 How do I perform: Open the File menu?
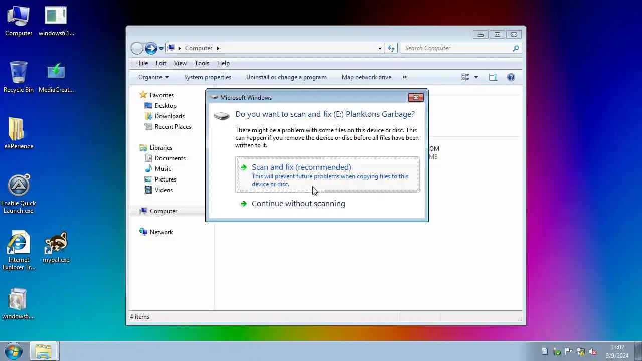click(143, 63)
